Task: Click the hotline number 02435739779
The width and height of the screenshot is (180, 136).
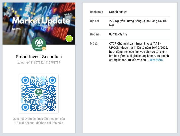Action: pos(118,34)
